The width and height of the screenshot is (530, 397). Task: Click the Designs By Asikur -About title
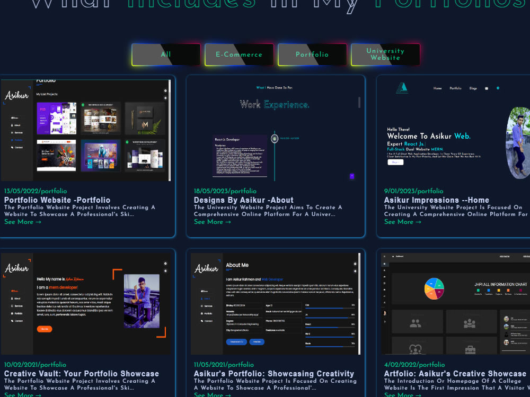[x=244, y=200]
